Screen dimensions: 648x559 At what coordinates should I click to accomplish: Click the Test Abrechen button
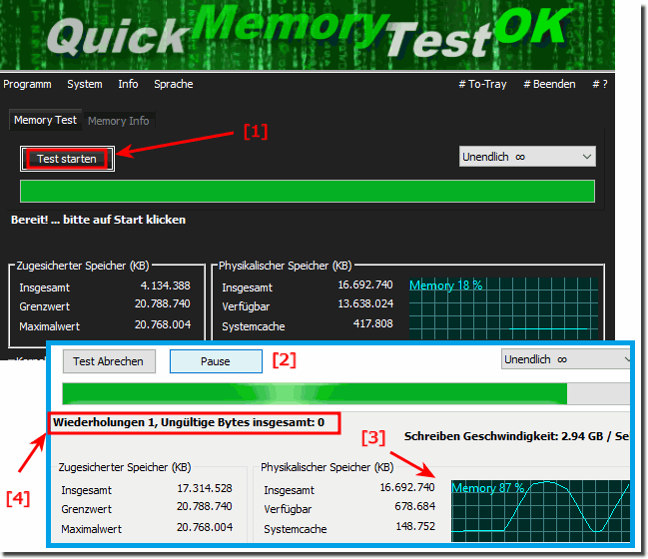[109, 361]
